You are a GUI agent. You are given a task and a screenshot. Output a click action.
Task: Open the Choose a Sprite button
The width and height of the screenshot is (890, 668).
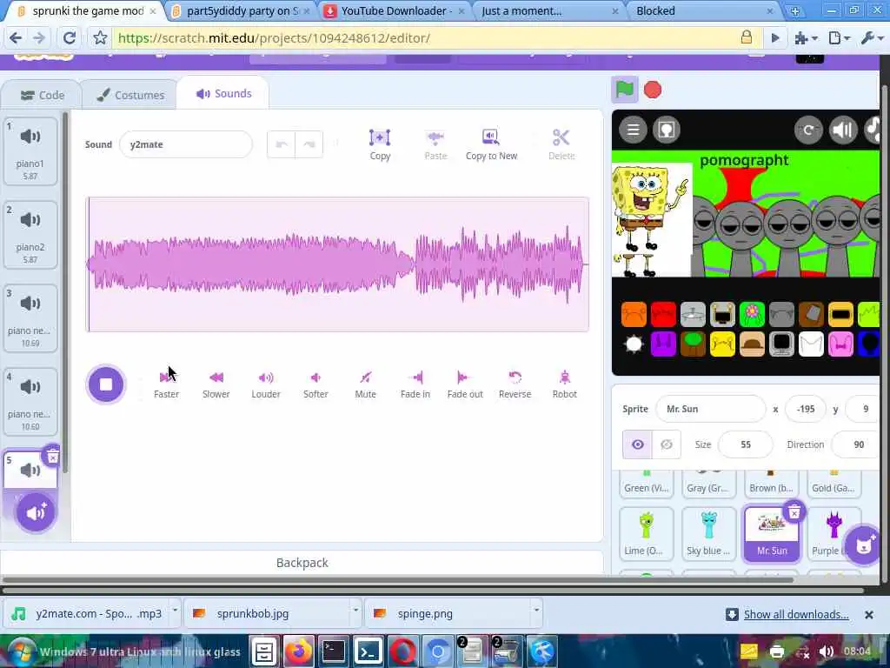[863, 545]
